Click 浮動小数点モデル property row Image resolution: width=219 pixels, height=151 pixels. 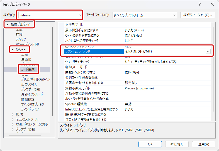[x=137, y=88]
